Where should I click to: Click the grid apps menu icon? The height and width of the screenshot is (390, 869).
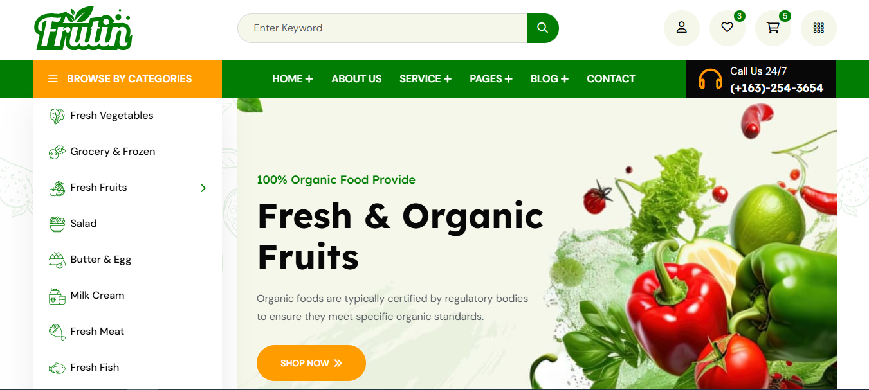[819, 28]
